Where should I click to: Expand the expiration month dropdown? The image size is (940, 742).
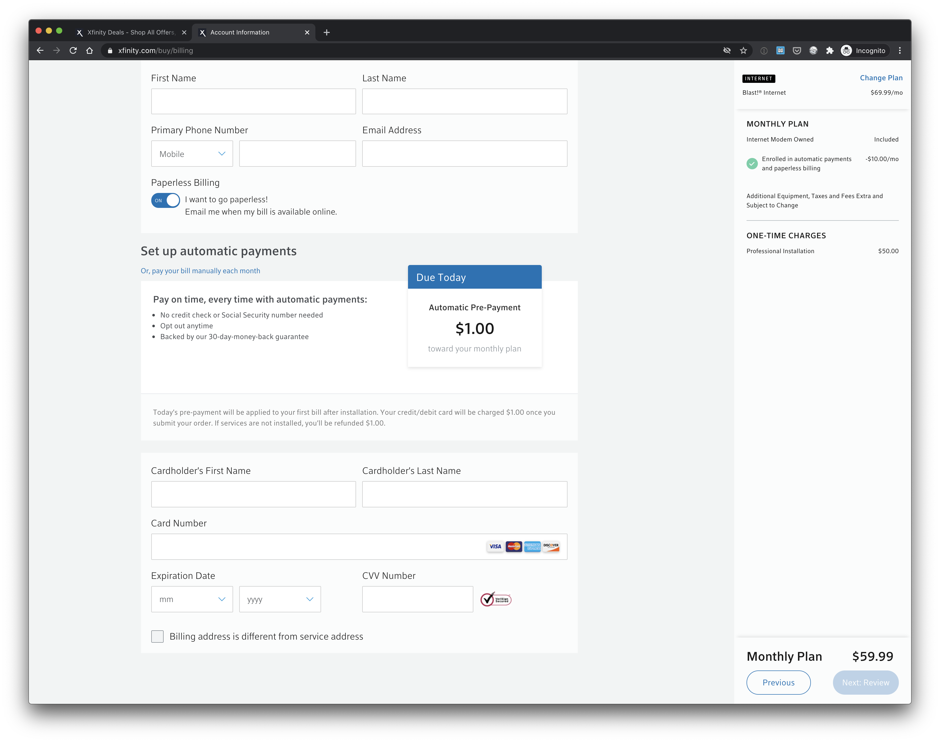point(192,599)
